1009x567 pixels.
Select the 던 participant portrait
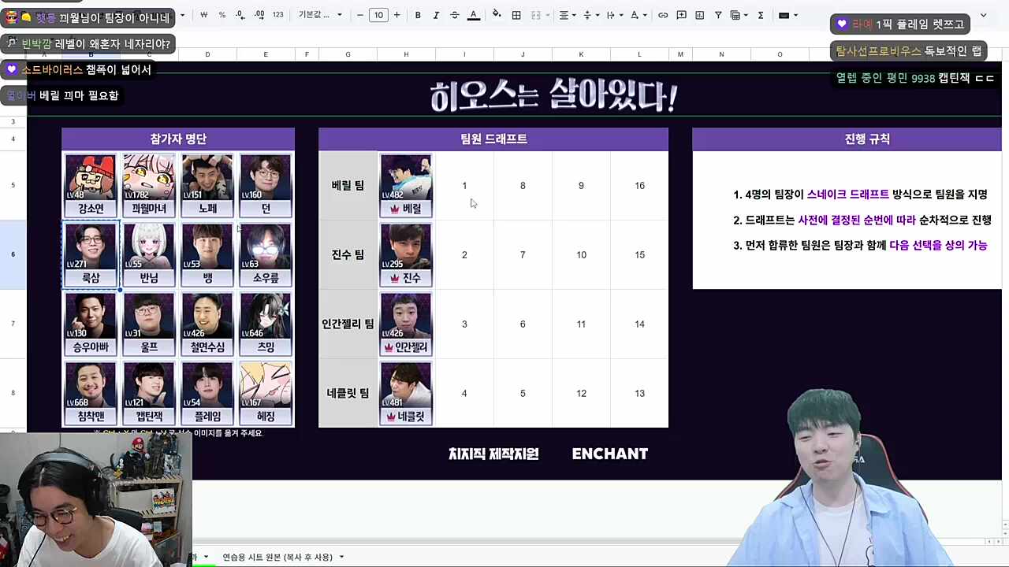coord(266,185)
